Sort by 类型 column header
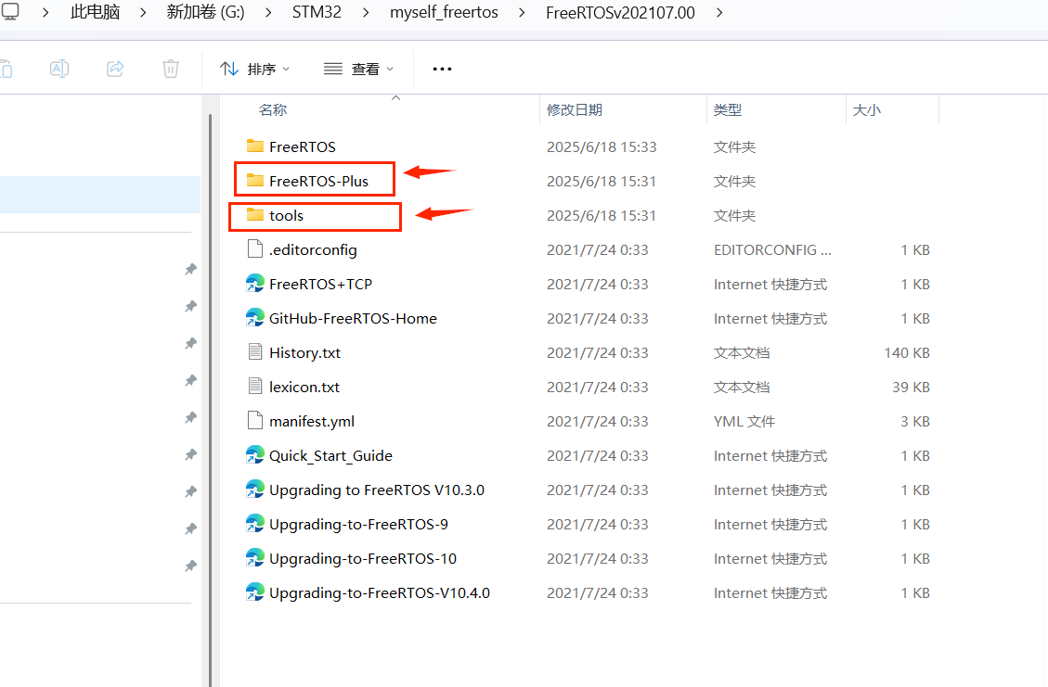1048x687 pixels. (x=727, y=109)
